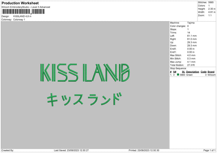Click the 'Wilcom' brand cell
This screenshot has width=217, height=153.
point(212,75)
